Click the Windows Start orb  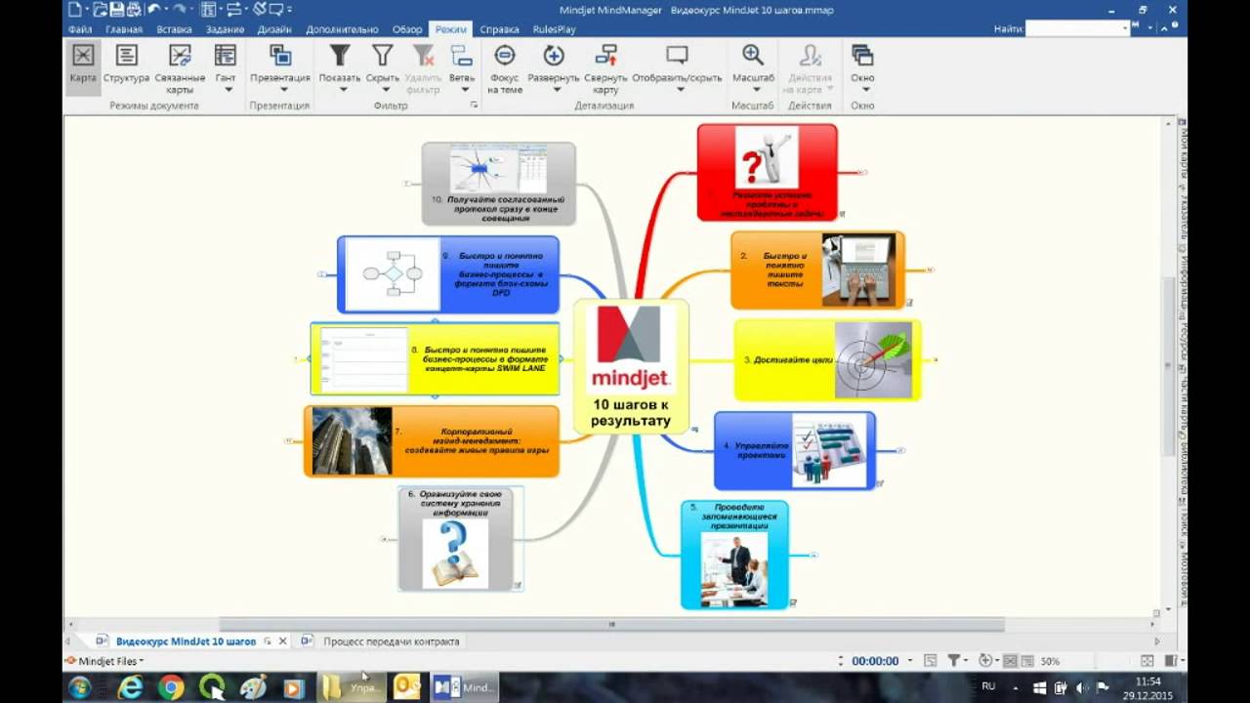(x=80, y=687)
